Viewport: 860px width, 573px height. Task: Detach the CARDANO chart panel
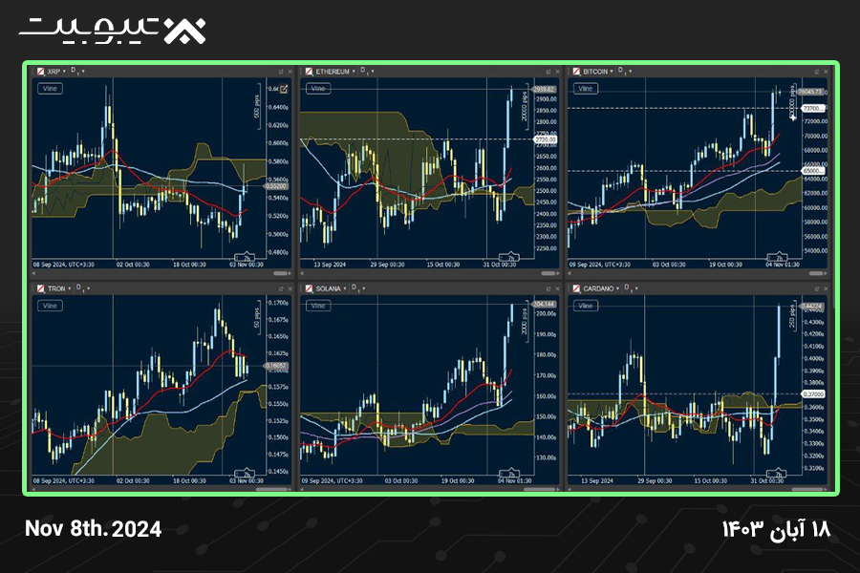pyautogui.click(x=817, y=288)
